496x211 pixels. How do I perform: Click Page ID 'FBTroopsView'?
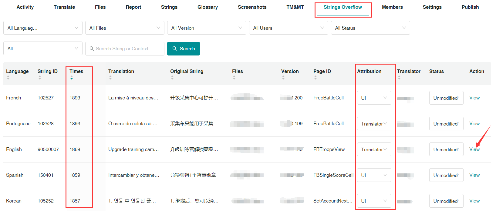point(329,149)
